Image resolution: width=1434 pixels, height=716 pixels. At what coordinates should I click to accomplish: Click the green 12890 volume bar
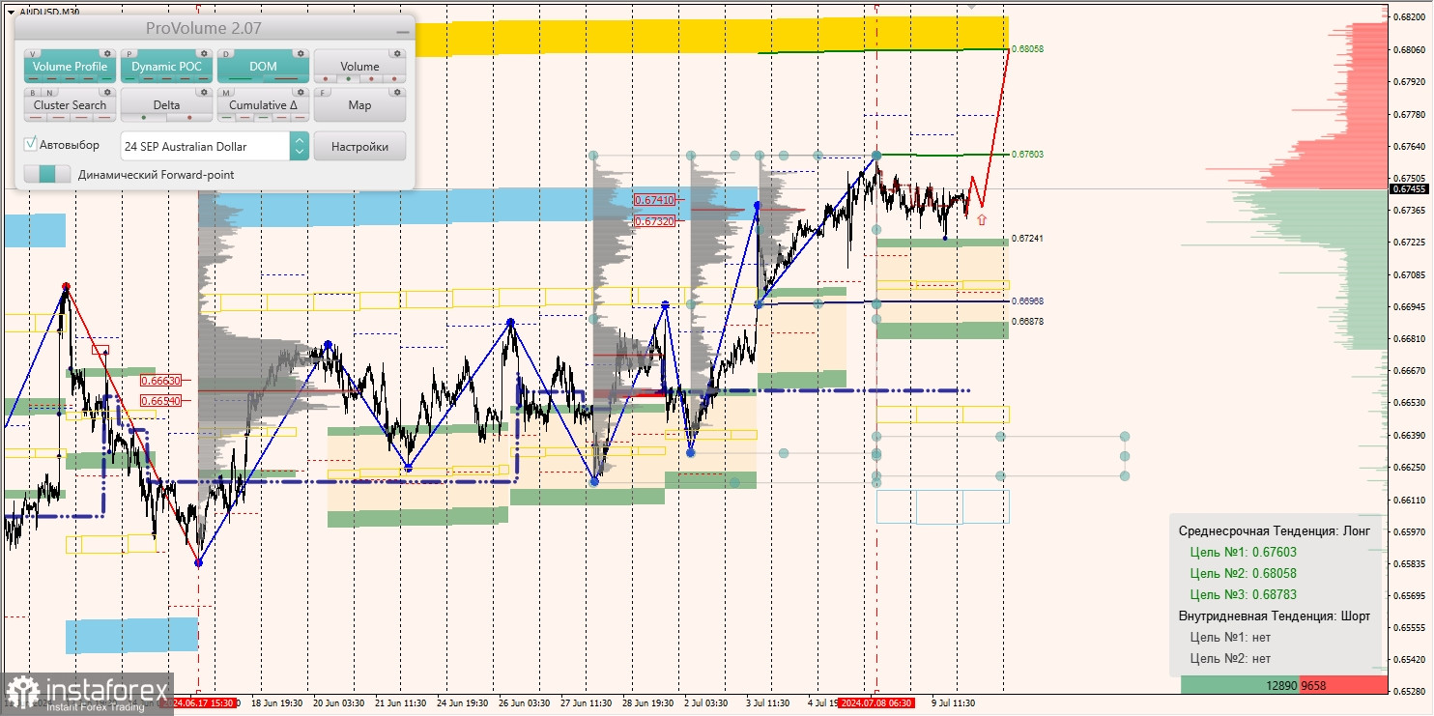(1240, 685)
